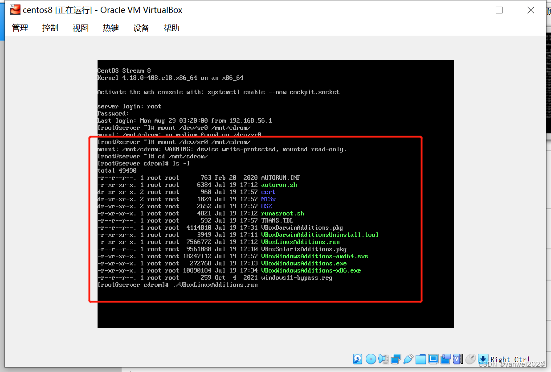Click the 'CentOS Stream 8' line
551x372 pixels.
point(124,70)
